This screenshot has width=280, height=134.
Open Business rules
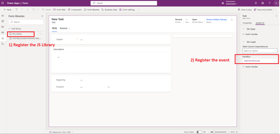point(110,10)
